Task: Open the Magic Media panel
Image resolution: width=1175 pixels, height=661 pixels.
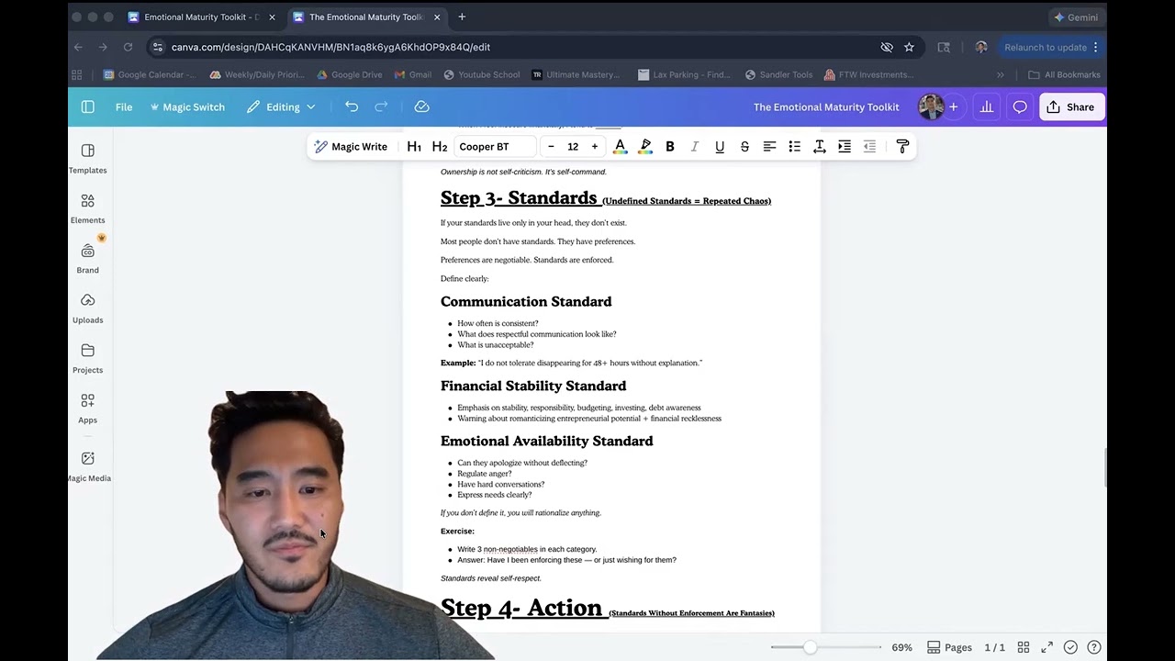Action: click(x=87, y=466)
